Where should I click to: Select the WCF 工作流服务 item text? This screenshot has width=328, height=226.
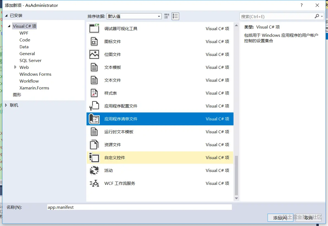pos(120,183)
